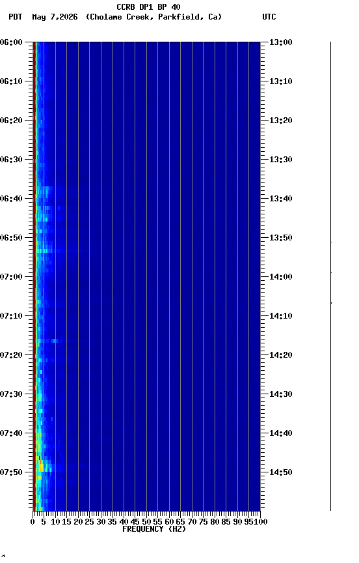
Task: Click the '90' frequency axis label
Action: tap(237, 522)
